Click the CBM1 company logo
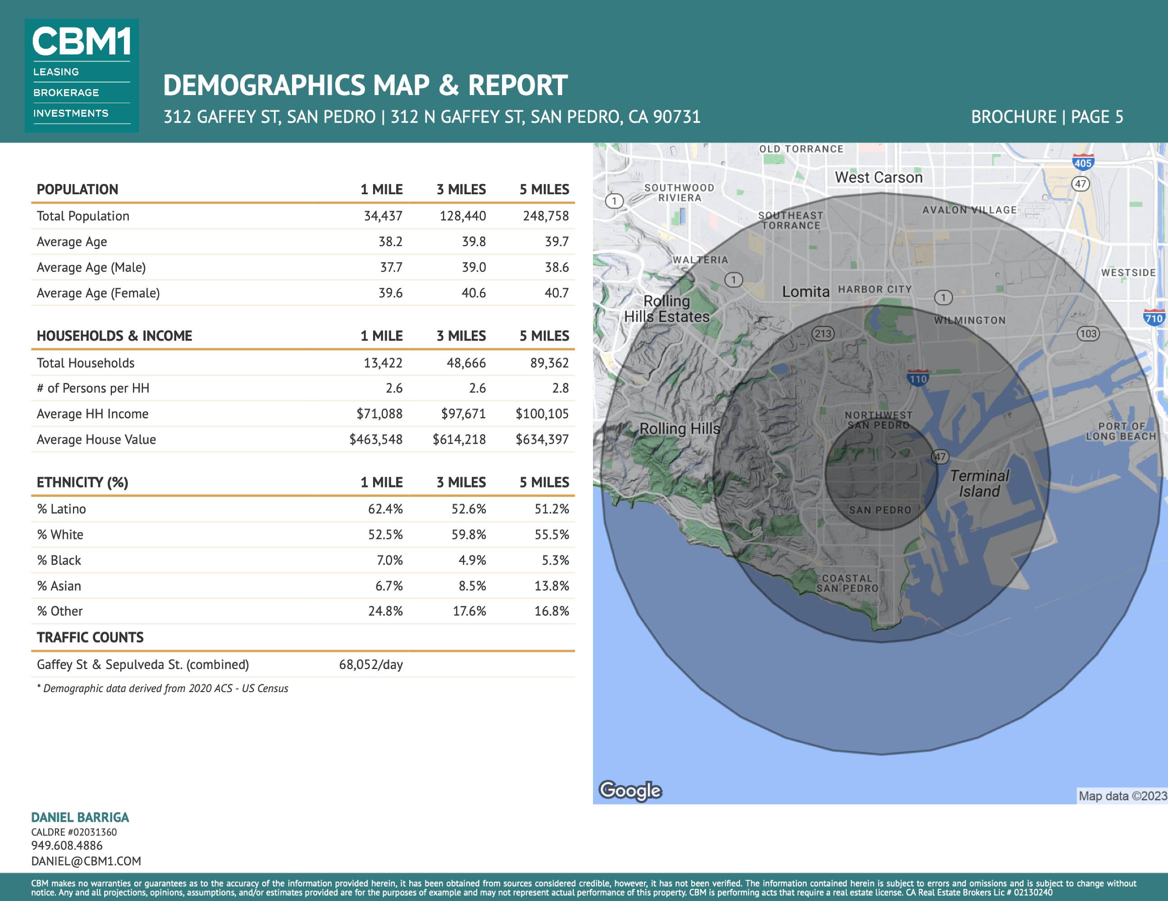 click(81, 75)
